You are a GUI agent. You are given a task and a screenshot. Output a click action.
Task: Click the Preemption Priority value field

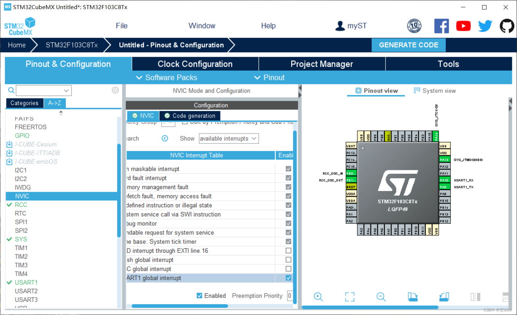point(289,296)
